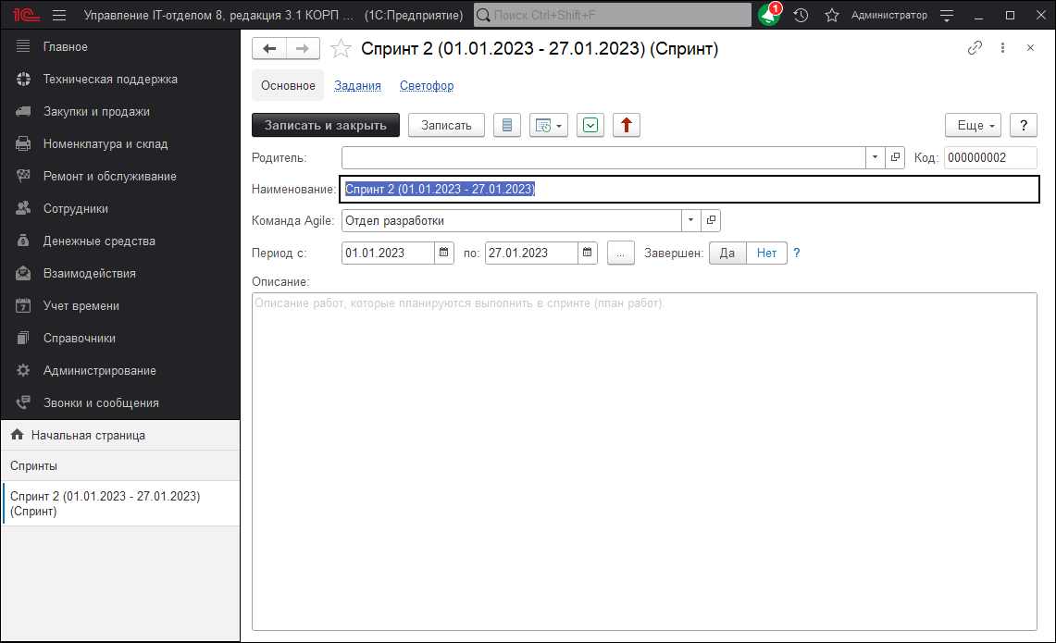The height and width of the screenshot is (643, 1056).
Task: Open calendar picker for period start date
Action: coord(443,253)
